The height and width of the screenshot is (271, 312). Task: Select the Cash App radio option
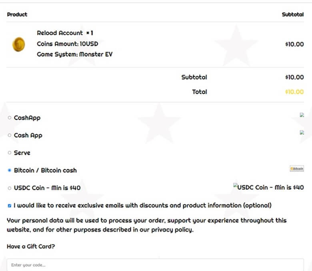[9, 135]
